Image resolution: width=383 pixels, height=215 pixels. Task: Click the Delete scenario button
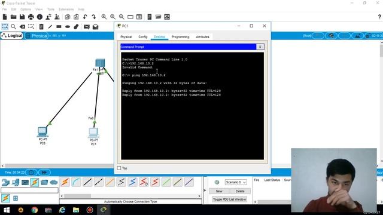(240, 191)
